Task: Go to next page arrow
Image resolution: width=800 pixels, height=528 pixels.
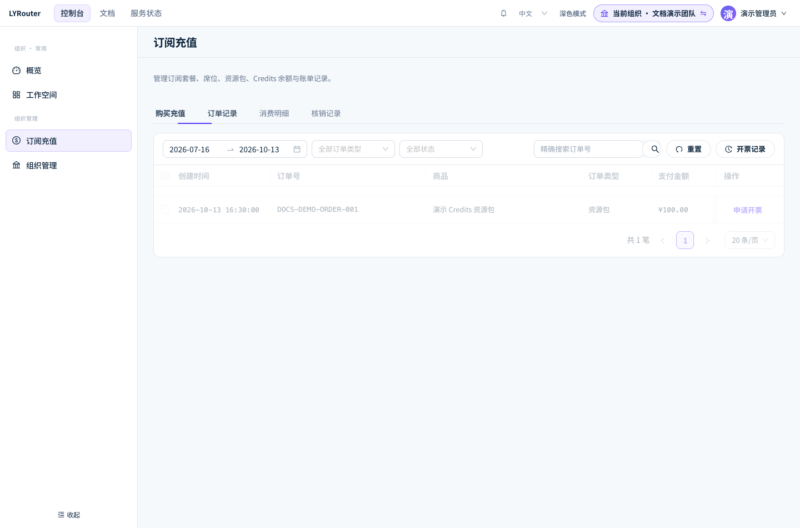Action: (707, 240)
